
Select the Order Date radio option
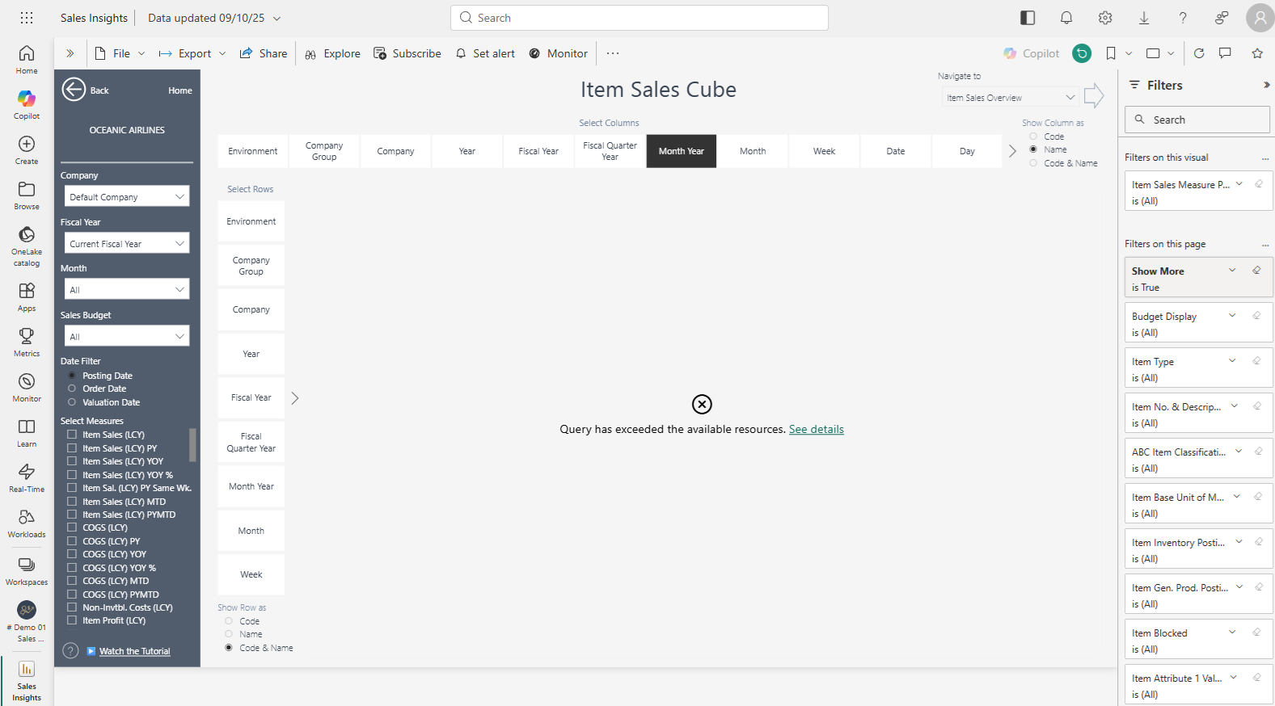coord(72,389)
